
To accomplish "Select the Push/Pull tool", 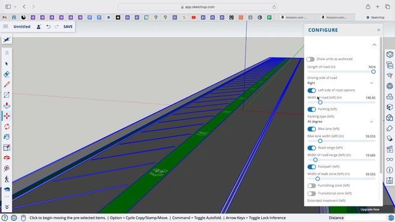I will [x=7, y=105].
